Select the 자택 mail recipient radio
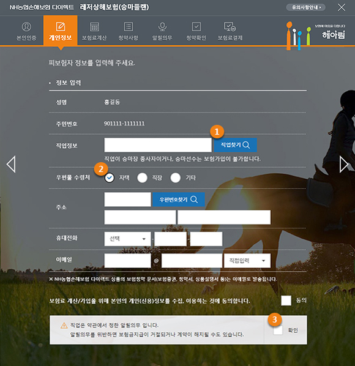The width and height of the screenshot is (355, 366). [x=109, y=178]
